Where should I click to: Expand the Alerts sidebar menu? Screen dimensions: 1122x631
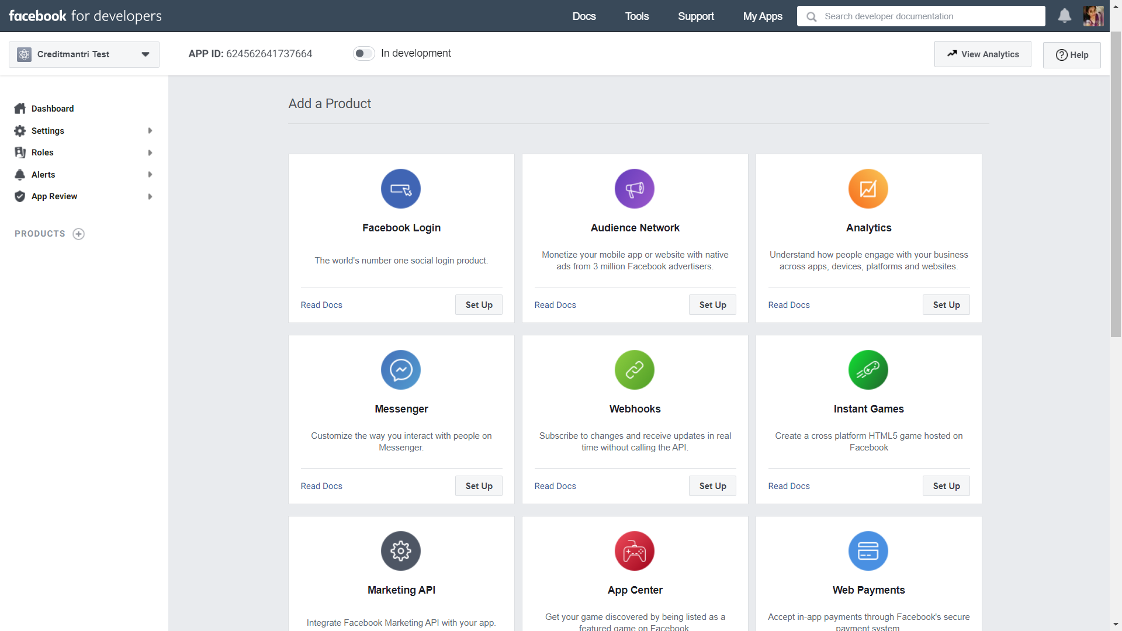(150, 175)
